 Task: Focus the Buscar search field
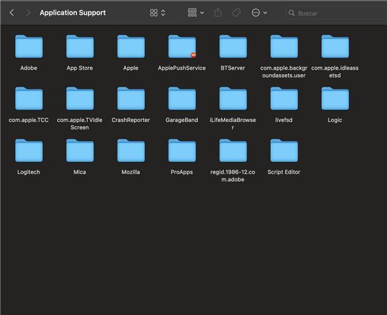336,13
